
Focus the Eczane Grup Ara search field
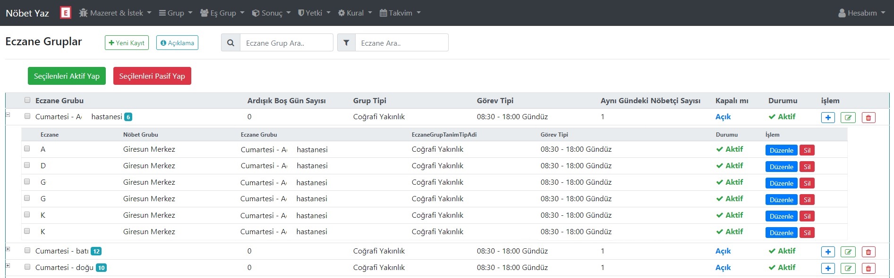click(286, 43)
